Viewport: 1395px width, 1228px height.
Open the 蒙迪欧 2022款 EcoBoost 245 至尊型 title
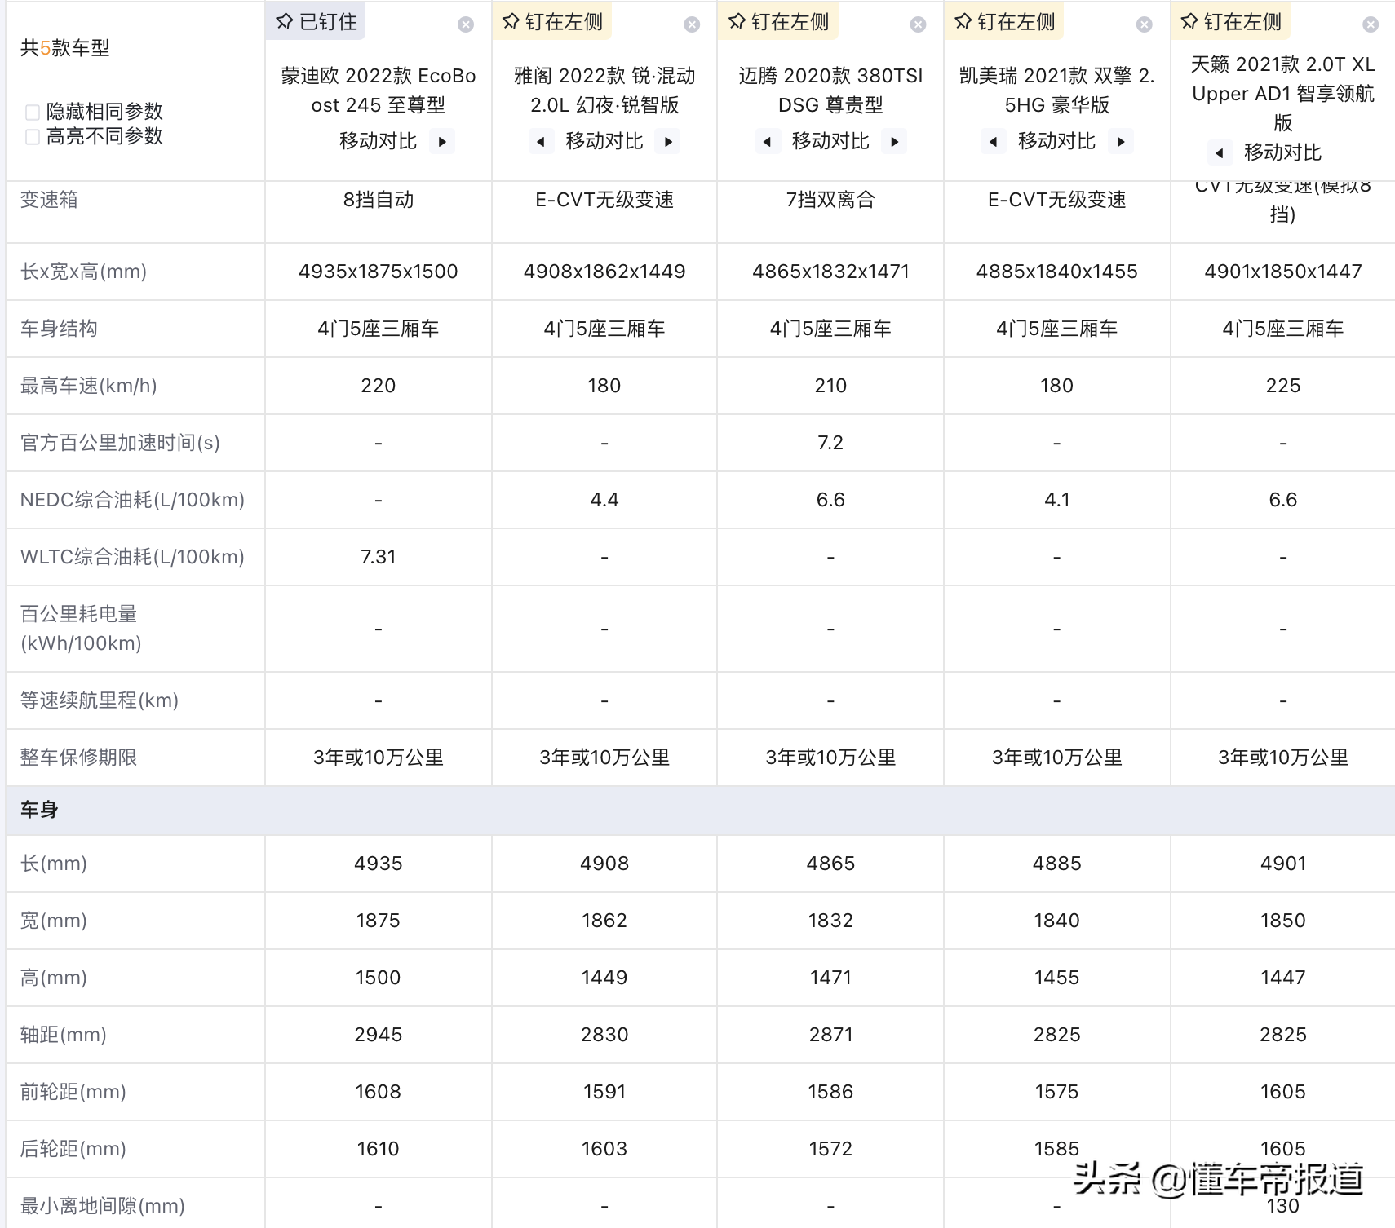379,91
